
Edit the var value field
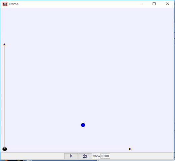tap(105, 156)
